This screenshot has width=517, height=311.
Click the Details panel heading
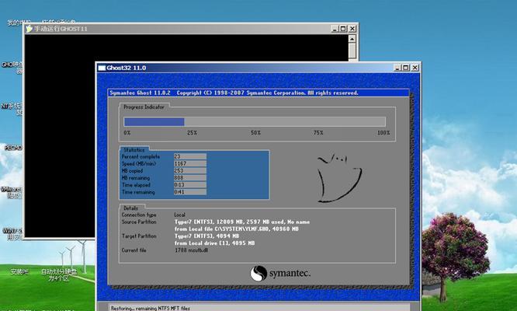click(x=131, y=208)
